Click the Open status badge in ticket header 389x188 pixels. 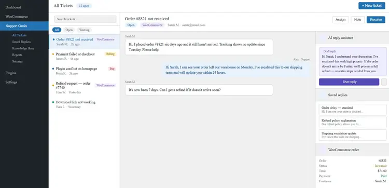coord(131,25)
